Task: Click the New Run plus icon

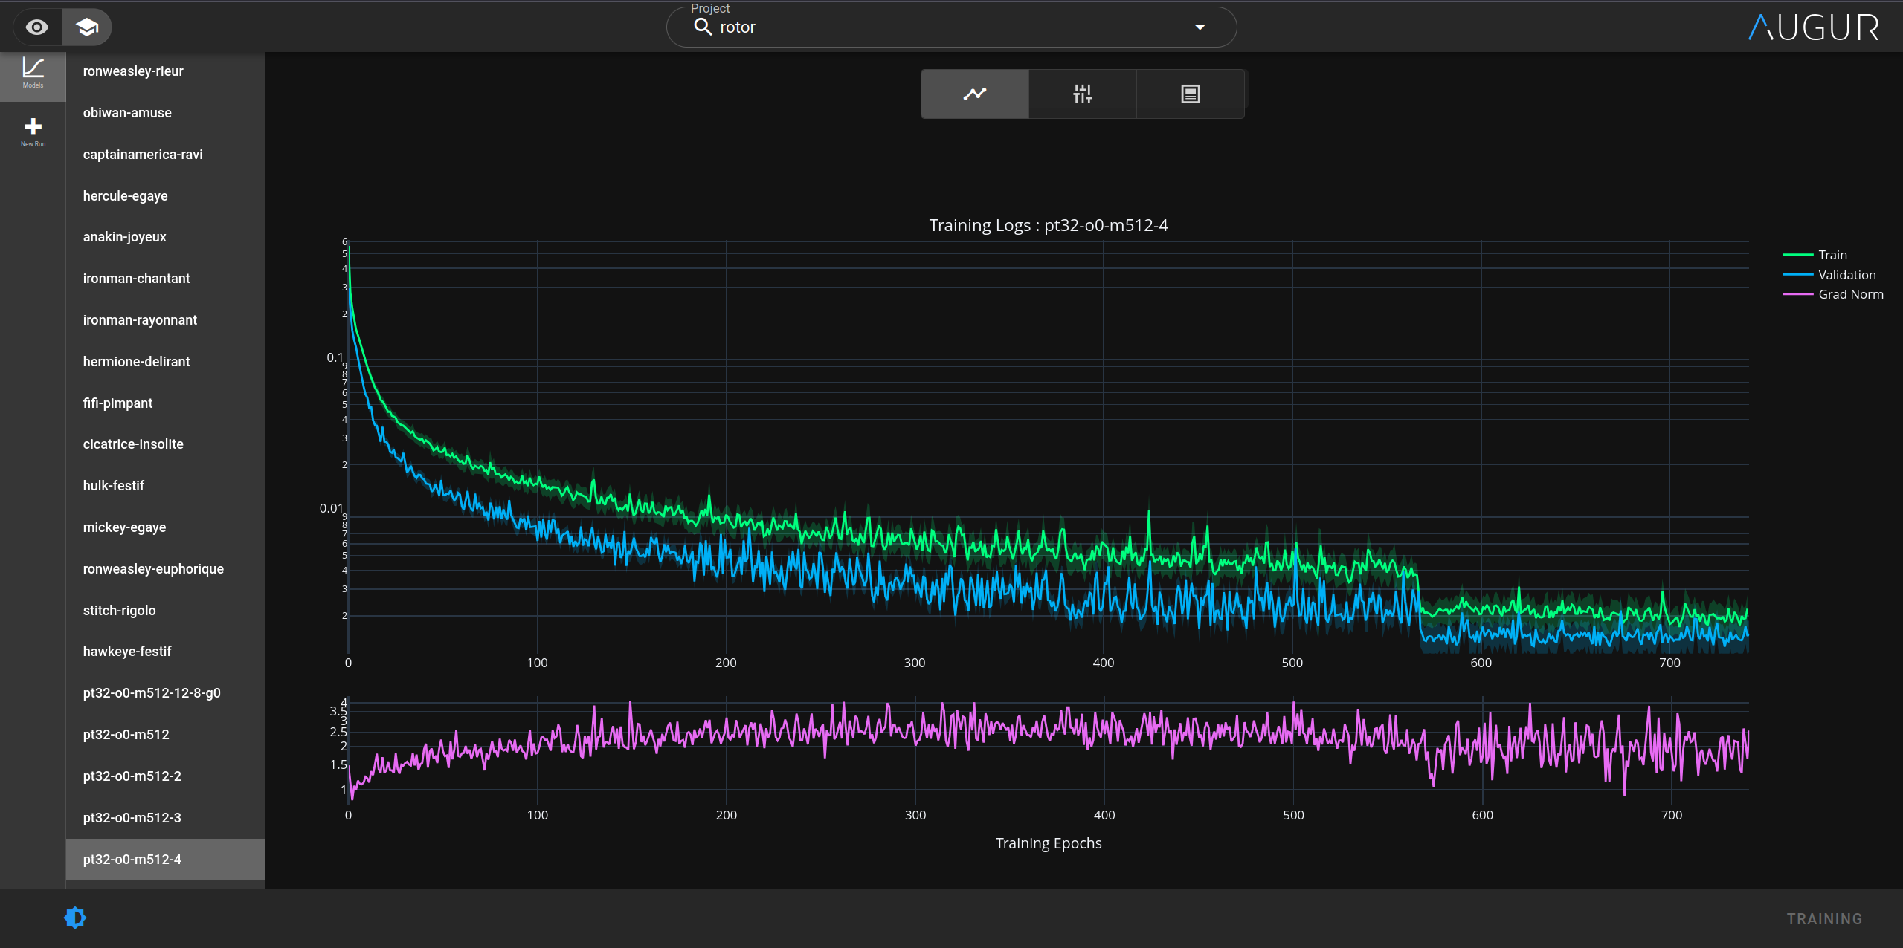Action: point(33,131)
